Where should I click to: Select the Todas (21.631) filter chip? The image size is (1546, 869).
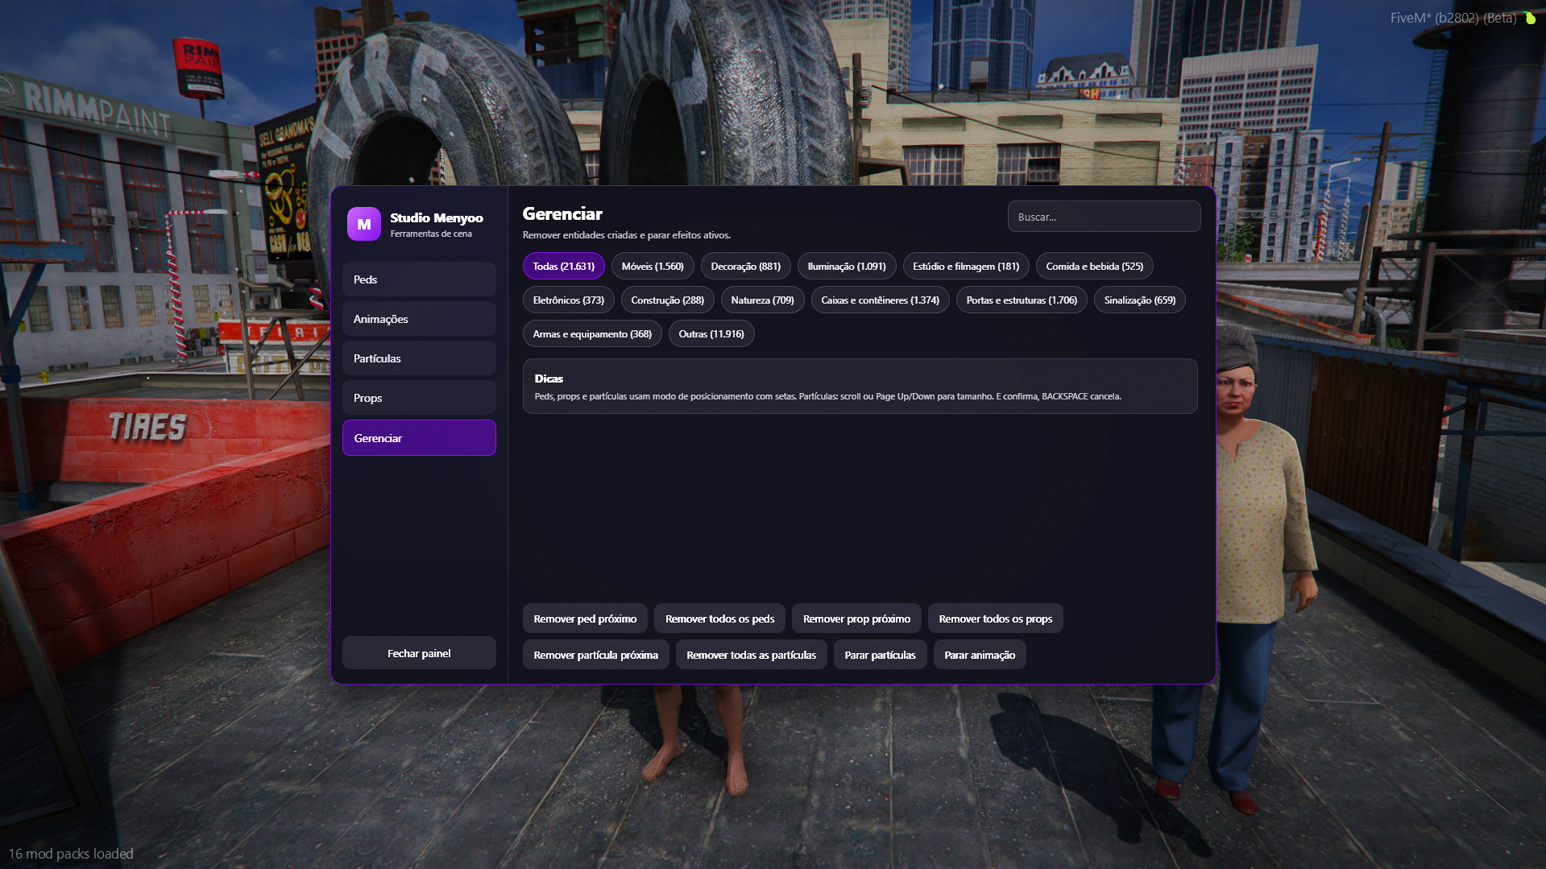563,267
